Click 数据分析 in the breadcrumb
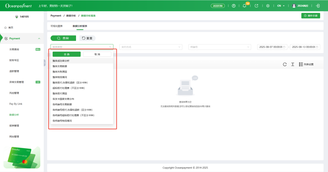 71,16
